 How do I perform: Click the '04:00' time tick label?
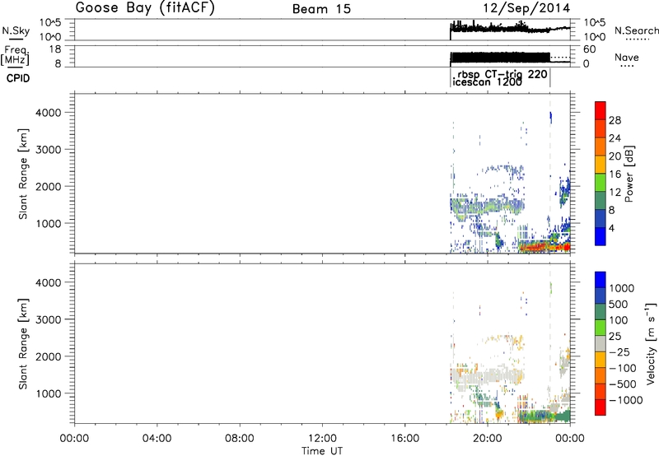pos(157,439)
